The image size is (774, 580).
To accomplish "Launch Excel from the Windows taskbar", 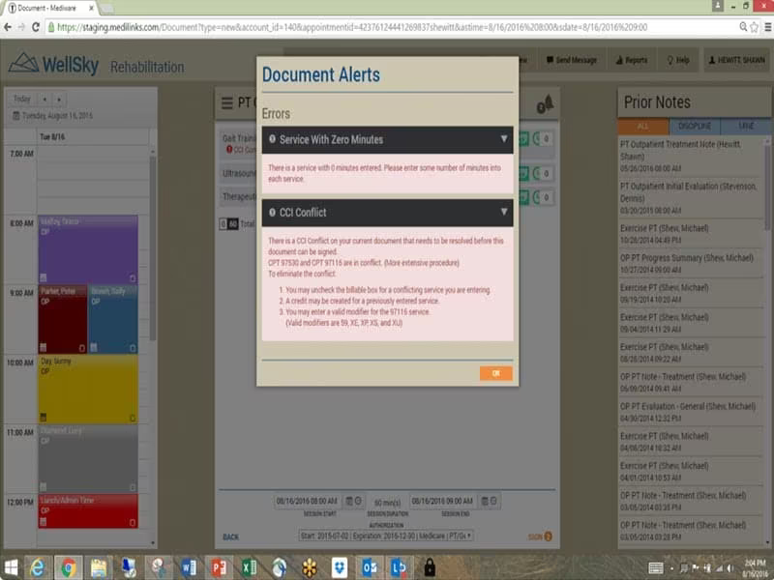I will click(x=249, y=567).
